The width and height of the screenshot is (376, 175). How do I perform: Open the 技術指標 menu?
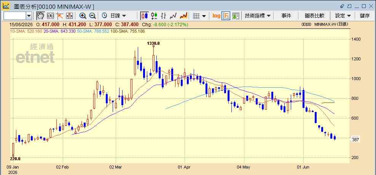pyautogui.click(x=258, y=16)
